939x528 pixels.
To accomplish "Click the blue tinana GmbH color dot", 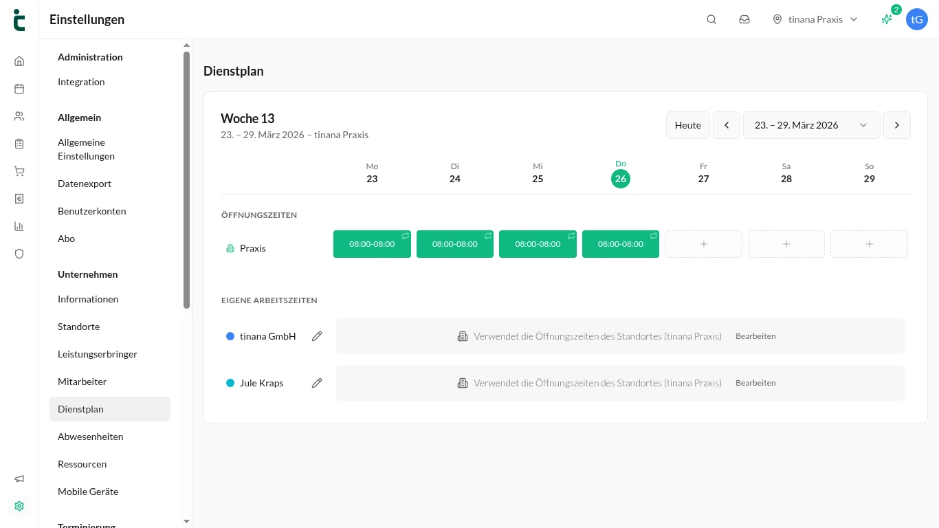I will click(230, 336).
